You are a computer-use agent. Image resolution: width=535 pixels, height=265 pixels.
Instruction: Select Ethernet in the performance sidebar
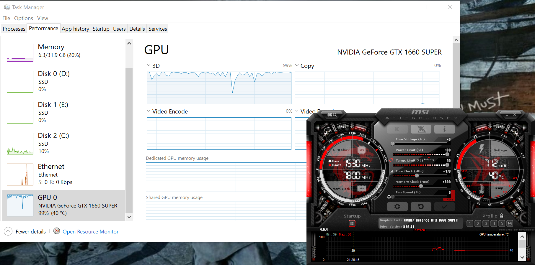tap(64, 175)
